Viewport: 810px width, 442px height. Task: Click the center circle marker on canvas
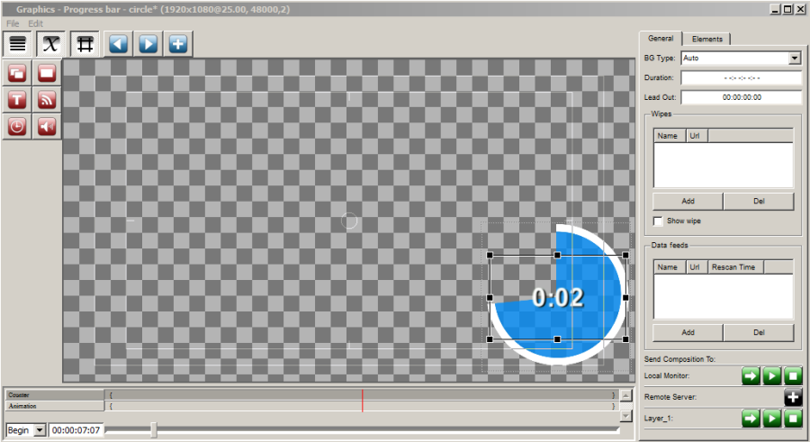pyautogui.click(x=349, y=221)
